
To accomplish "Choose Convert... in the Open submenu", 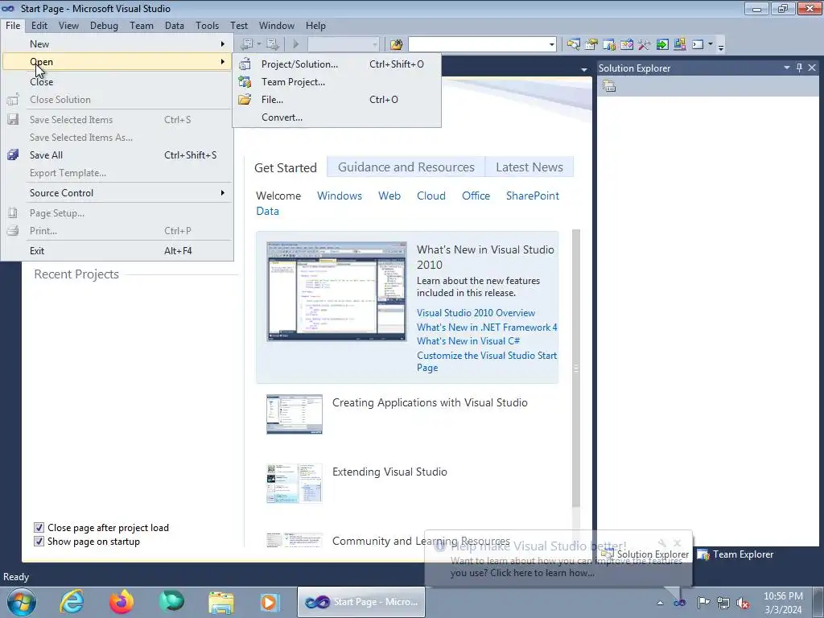I will (336, 117).
